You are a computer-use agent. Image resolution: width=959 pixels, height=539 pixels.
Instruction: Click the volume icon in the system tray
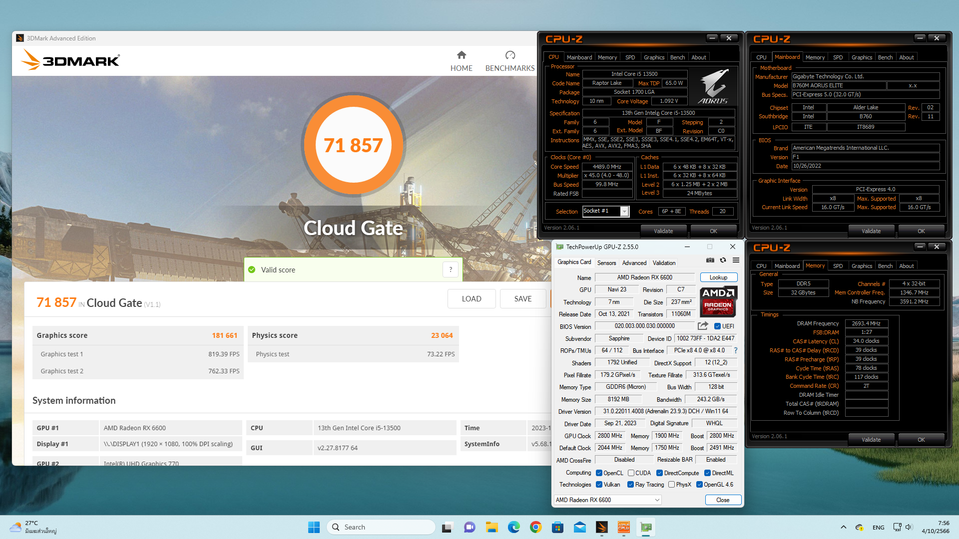pyautogui.click(x=909, y=527)
